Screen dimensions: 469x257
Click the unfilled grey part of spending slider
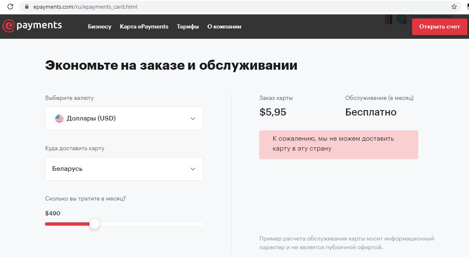(x=152, y=224)
